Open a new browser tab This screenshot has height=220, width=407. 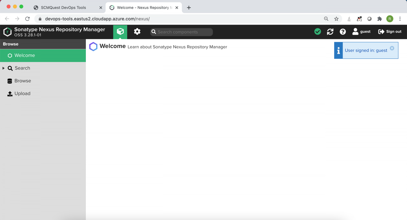[x=189, y=7]
